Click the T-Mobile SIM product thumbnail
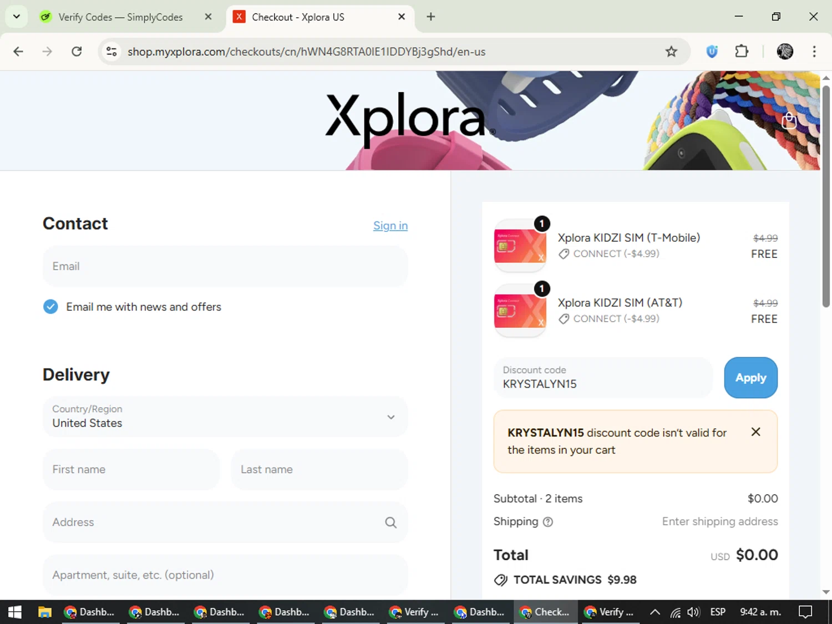 coord(520,246)
